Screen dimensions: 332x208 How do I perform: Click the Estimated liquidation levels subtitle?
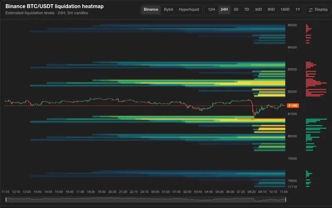coord(47,13)
